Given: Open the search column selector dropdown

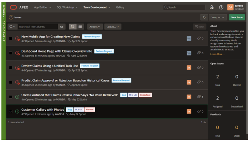Looking at the screenshot, I should coord(12,27).
